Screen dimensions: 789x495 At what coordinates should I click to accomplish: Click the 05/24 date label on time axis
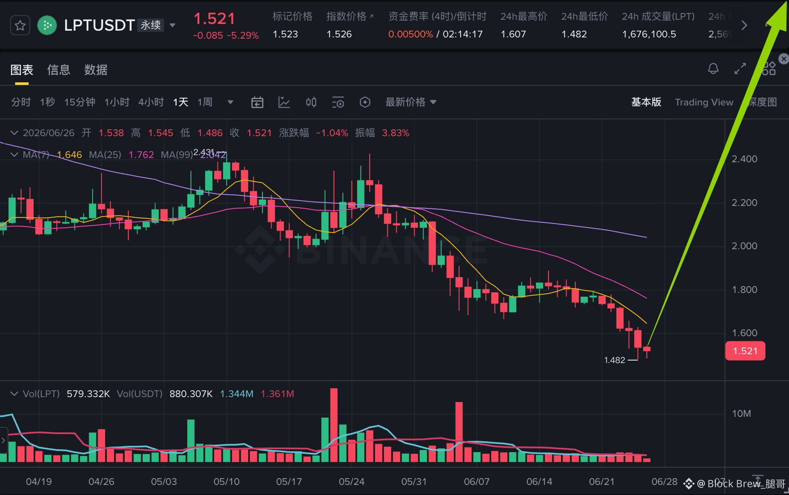click(352, 482)
